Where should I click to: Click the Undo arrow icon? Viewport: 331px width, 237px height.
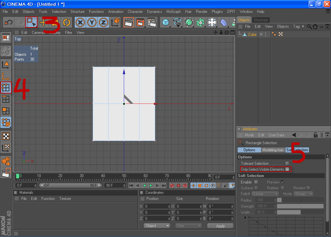click(x=9, y=22)
